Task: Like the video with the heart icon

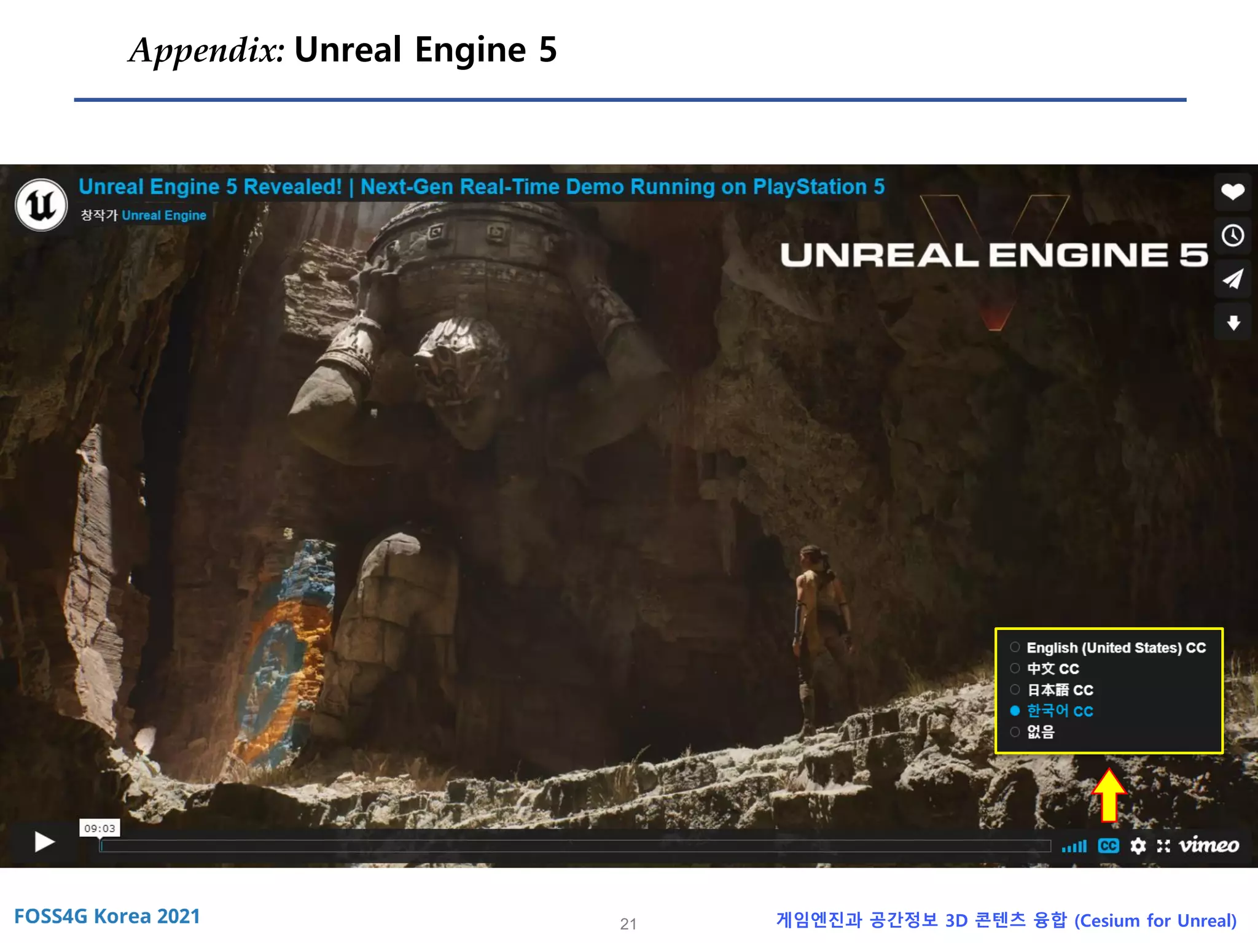Action: 1232,192
